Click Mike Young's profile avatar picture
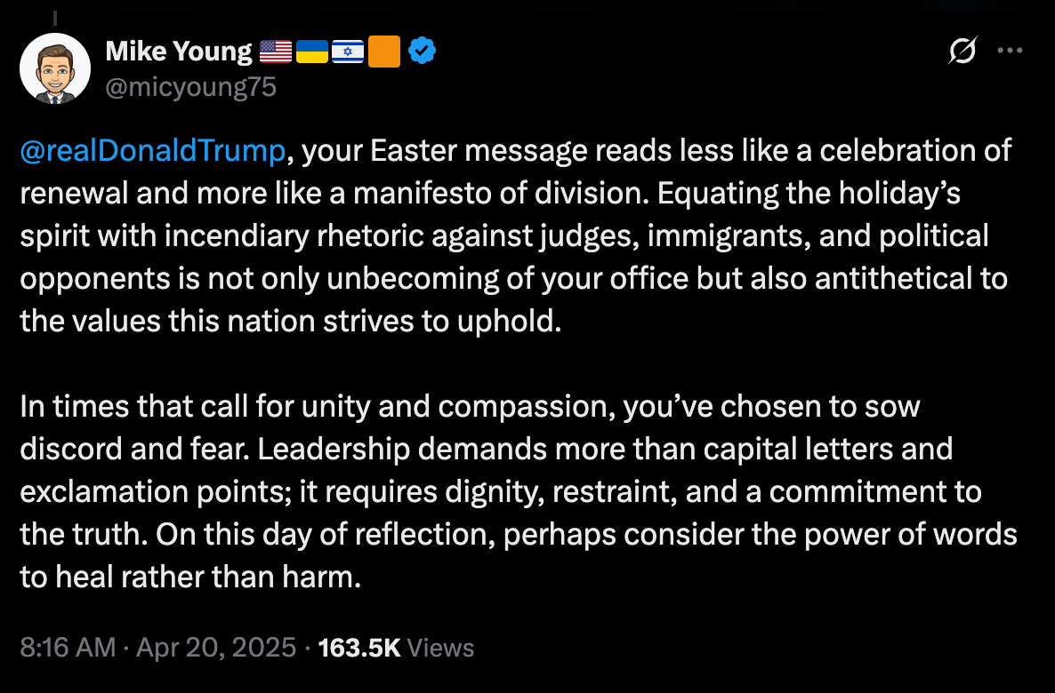 coord(54,68)
